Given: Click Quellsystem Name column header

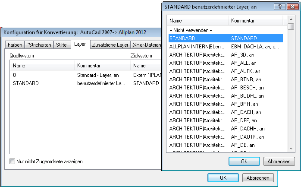Looking at the screenshot, I should (42, 66).
